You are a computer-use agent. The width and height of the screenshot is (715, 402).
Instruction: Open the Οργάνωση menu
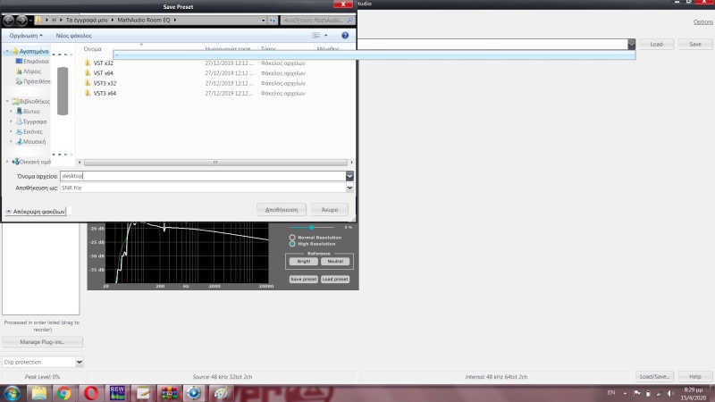(26, 35)
